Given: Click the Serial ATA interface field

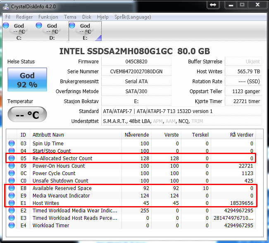Looking at the screenshot, I should [136, 82].
